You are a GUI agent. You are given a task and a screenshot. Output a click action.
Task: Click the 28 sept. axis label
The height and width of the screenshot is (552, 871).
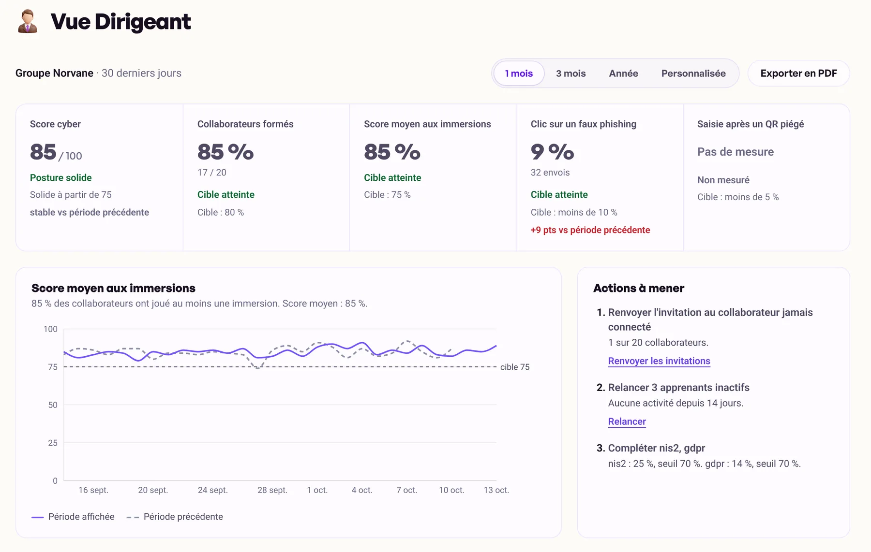[272, 490]
